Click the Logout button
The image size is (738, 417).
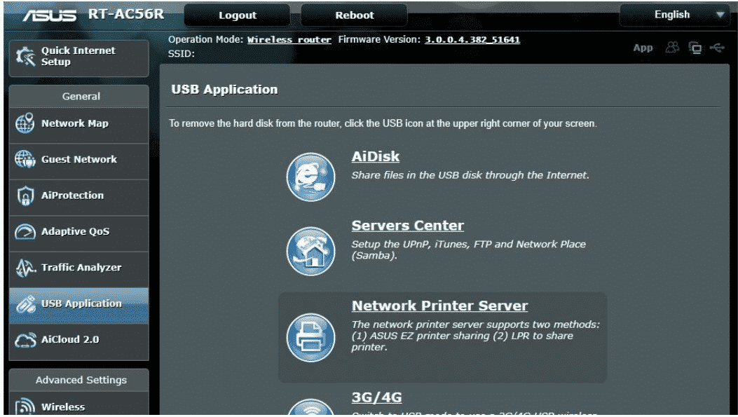point(237,15)
